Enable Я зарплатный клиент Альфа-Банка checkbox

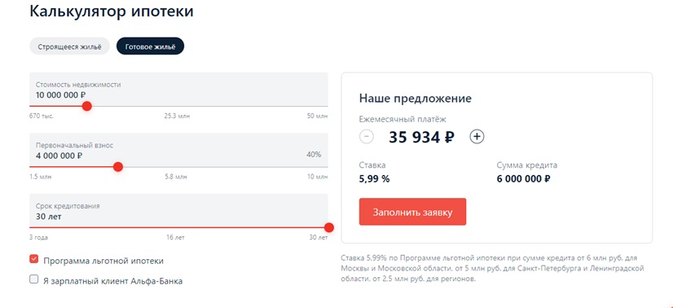pyautogui.click(x=34, y=279)
